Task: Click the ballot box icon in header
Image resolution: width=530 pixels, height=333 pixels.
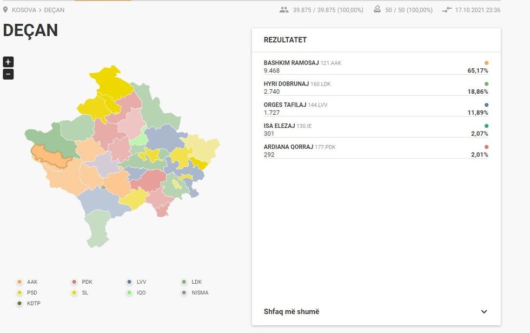Action: 377,10
